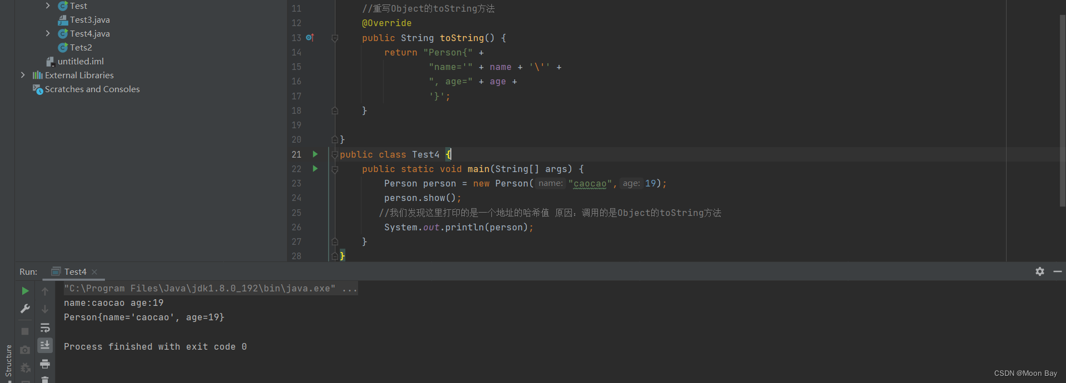The height and width of the screenshot is (383, 1066).
Task: Click run gutter icon for class Test4
Action: coord(315,154)
